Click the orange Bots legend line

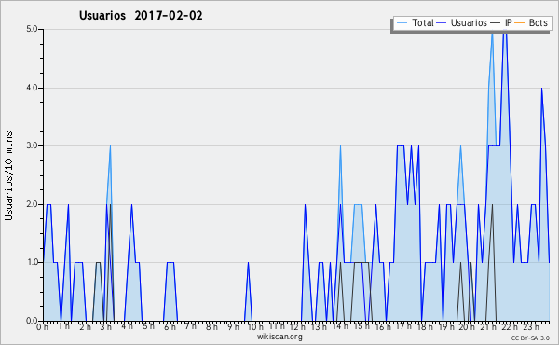click(x=520, y=23)
